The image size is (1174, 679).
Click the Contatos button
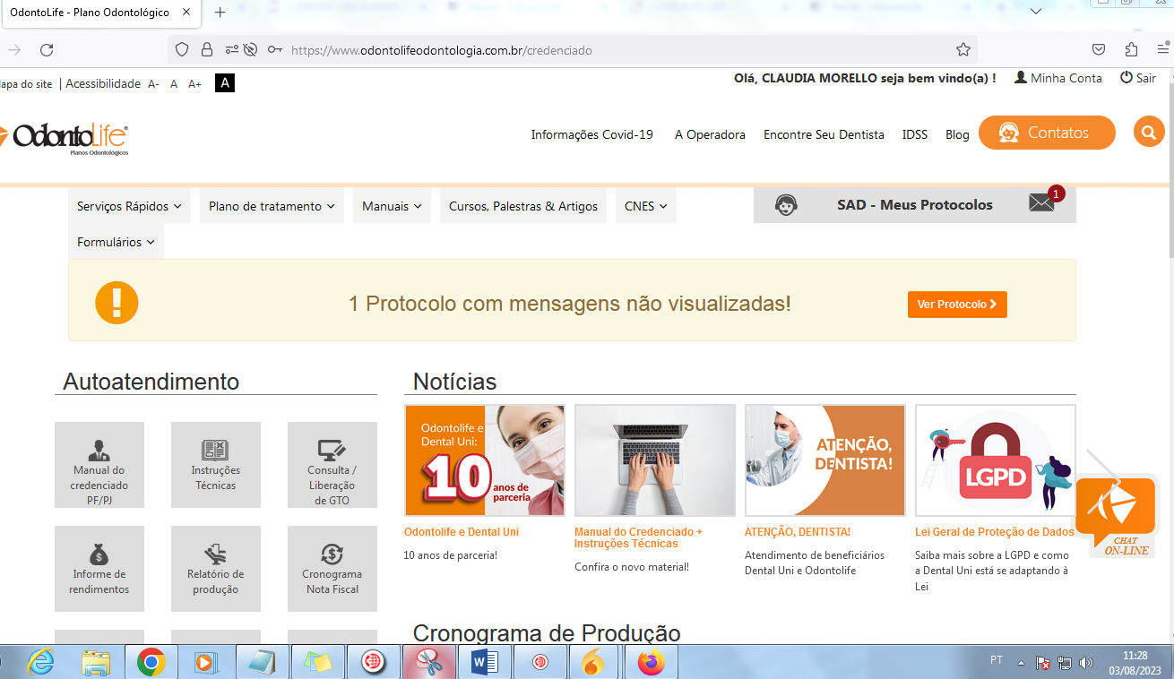click(x=1047, y=133)
